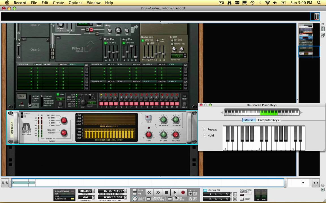Click the volume icon in menu bar
Screen dimensions: 326x203
coord(275,3)
